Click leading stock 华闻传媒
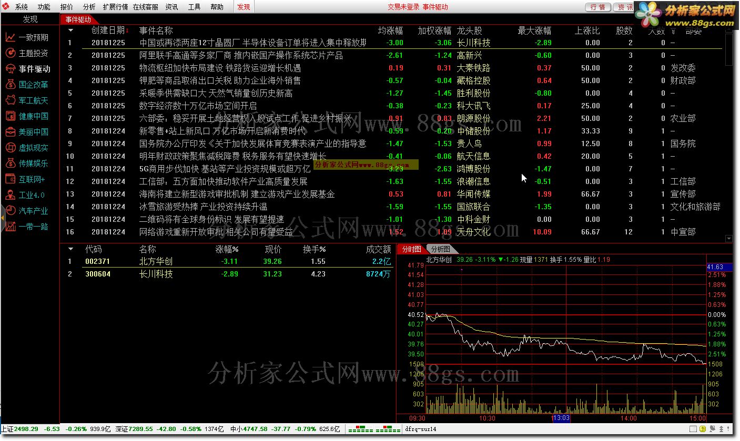 pos(473,194)
